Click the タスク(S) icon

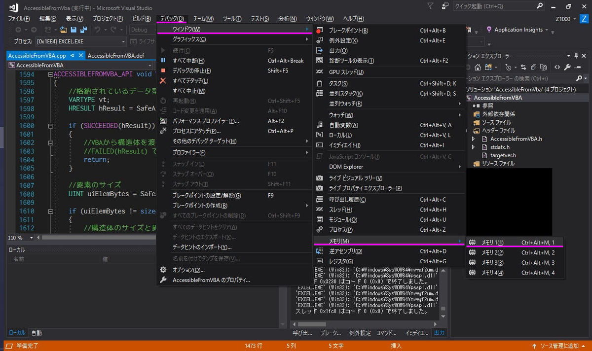coord(319,83)
